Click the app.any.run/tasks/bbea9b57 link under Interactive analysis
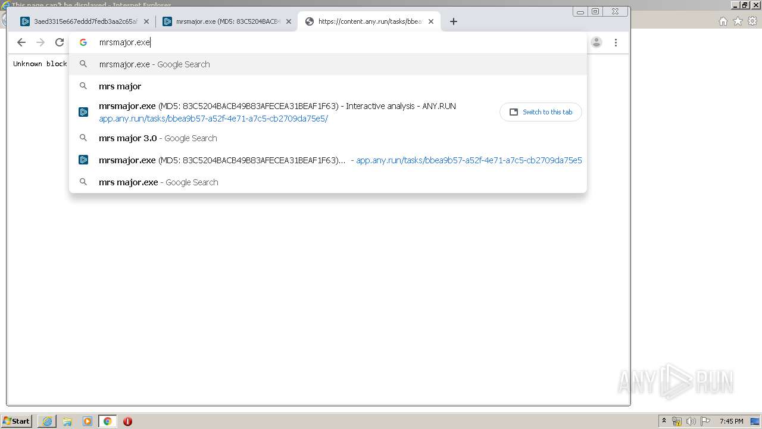This screenshot has height=429, width=762. [213, 119]
